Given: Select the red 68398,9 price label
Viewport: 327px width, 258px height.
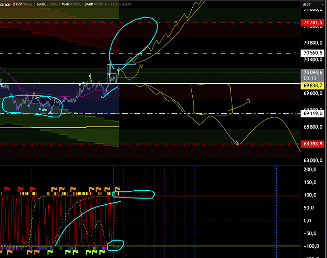Looking at the screenshot, I should tap(312, 144).
